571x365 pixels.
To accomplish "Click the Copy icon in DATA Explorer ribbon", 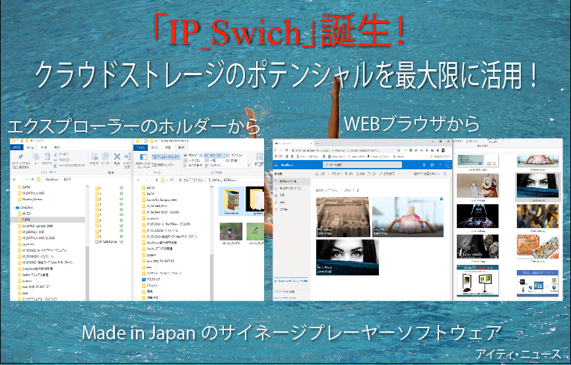I will click(x=36, y=156).
